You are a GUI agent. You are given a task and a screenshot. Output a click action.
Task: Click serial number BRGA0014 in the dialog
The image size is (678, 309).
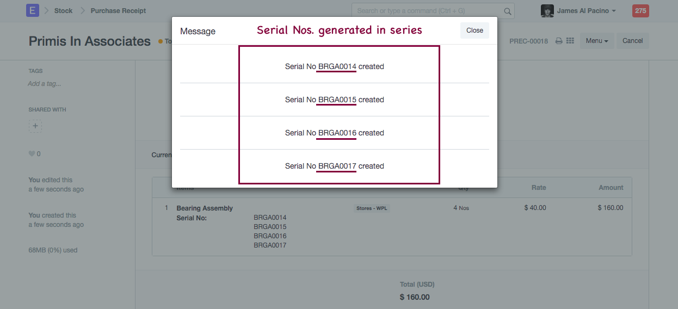click(x=337, y=67)
